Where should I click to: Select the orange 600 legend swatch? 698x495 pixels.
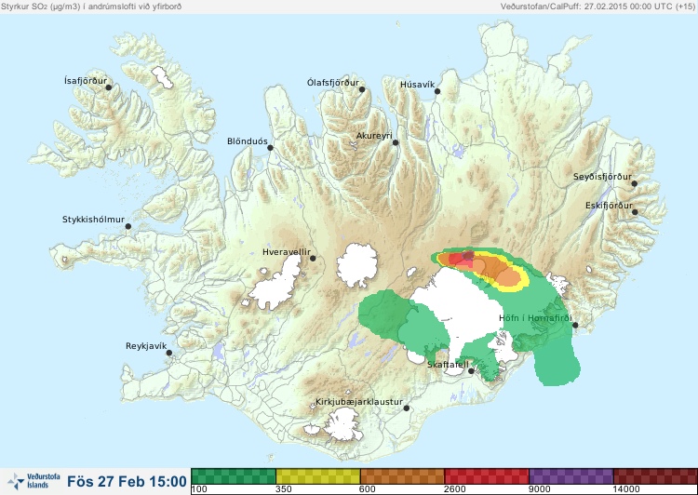click(x=402, y=475)
